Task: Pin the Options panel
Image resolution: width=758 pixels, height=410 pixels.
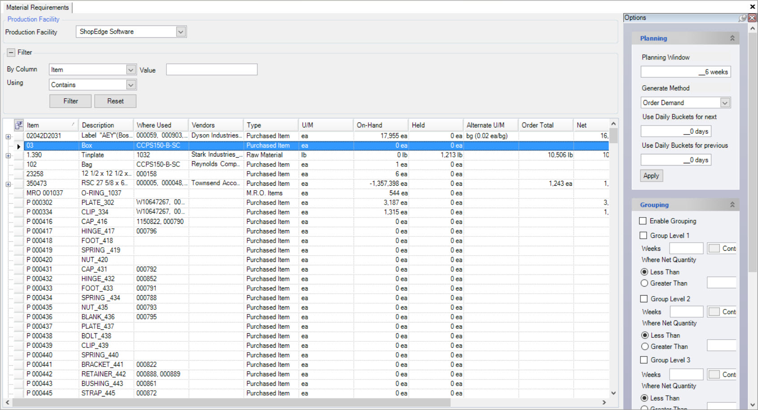Action: (743, 18)
